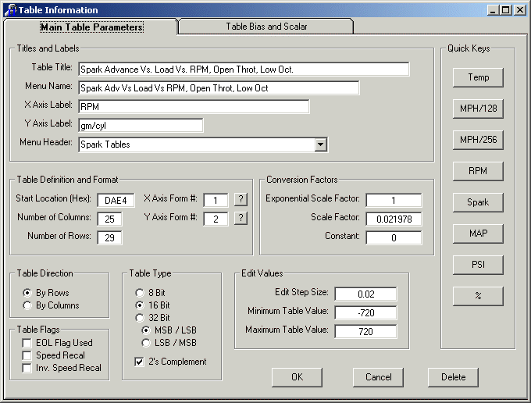
Task: Click the Delete button
Action: (453, 377)
